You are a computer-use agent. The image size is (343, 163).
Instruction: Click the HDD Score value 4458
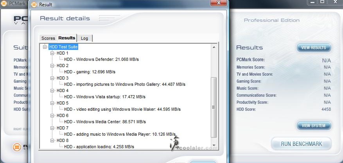tap(326, 109)
